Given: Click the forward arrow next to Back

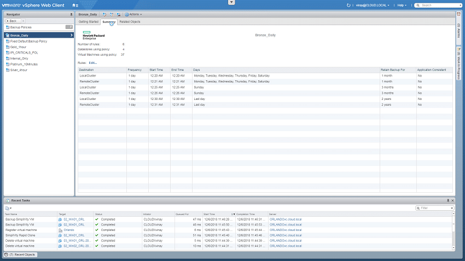Looking at the screenshot, I should 23,21.
